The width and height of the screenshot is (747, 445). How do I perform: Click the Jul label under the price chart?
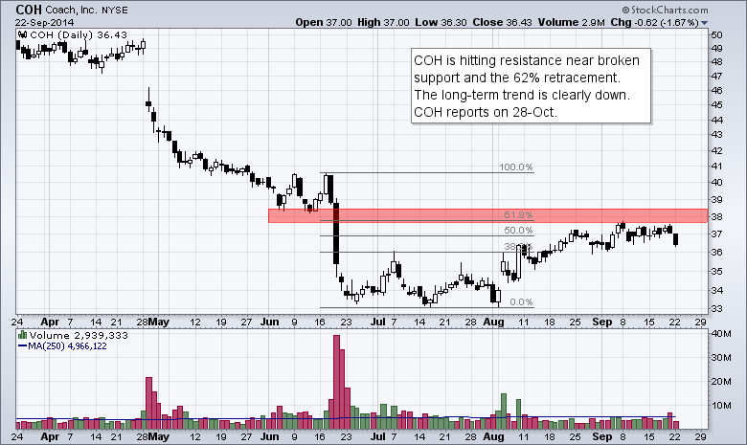(377, 322)
